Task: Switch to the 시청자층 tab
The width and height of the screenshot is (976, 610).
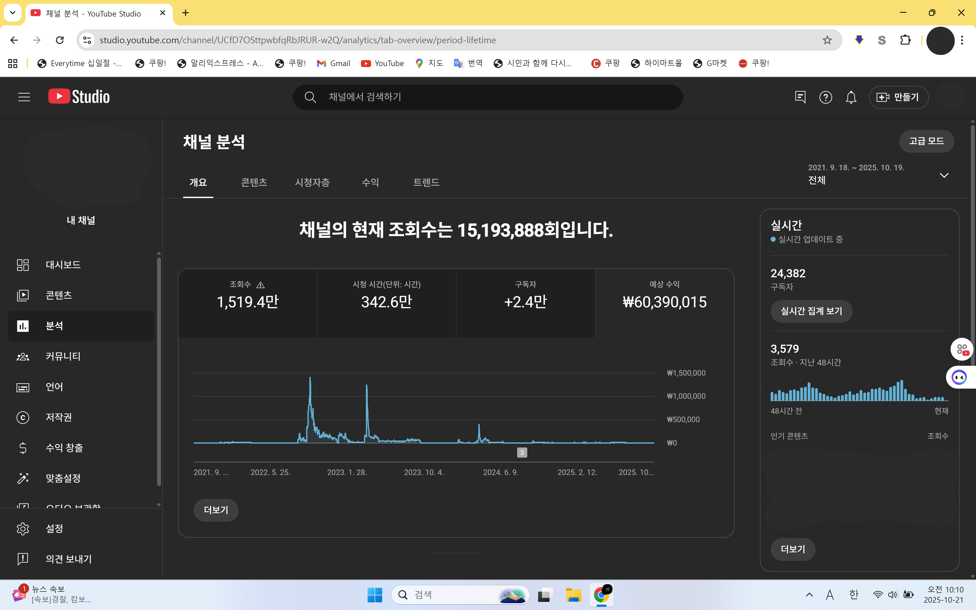Action: coord(312,182)
